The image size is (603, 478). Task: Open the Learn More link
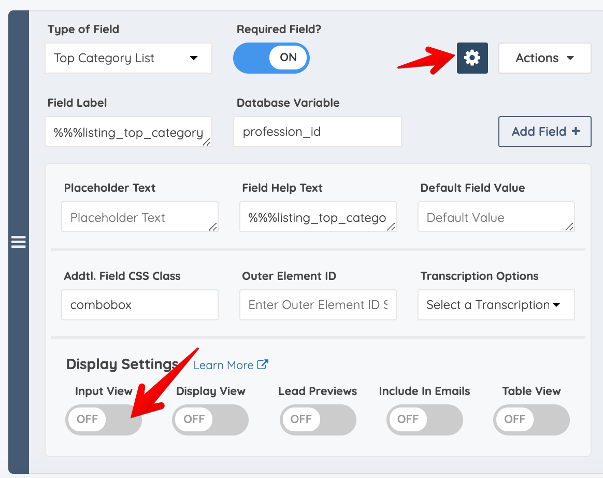(224, 364)
